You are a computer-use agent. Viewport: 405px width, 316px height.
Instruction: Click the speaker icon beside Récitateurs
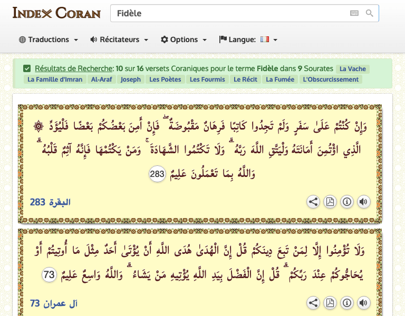94,39
